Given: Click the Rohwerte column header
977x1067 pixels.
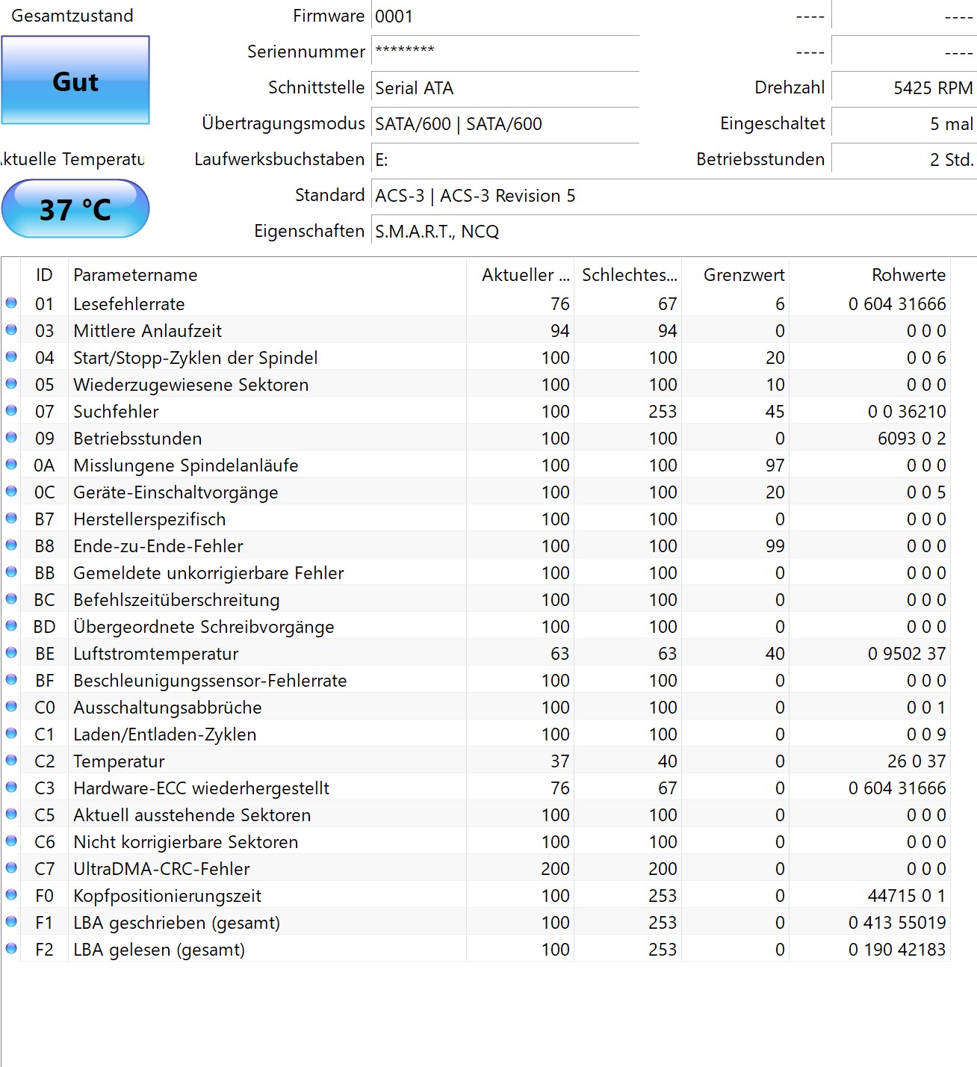Looking at the screenshot, I should [870, 275].
